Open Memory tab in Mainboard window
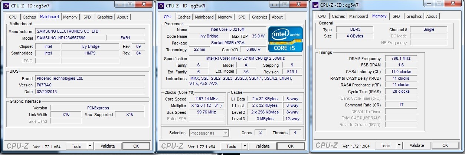This screenshot has width=465, height=155. click(x=70, y=17)
